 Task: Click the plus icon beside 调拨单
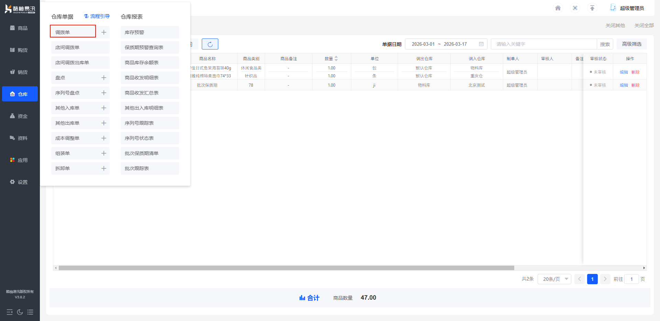click(104, 32)
